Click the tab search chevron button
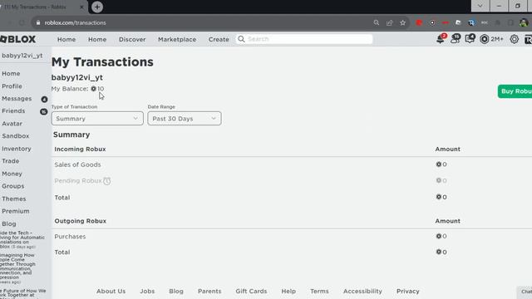This screenshot has width=532, height=299. (480, 6)
